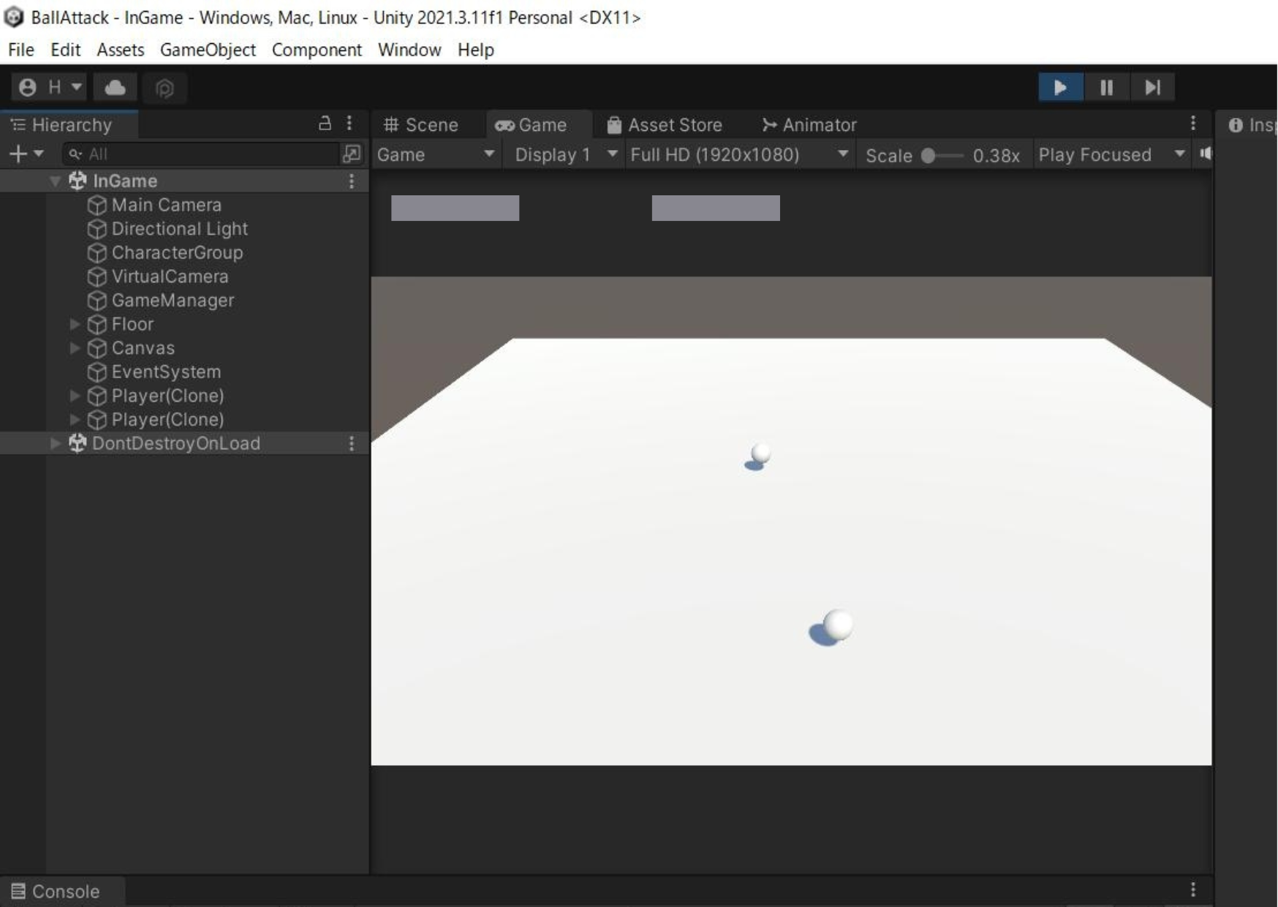The height and width of the screenshot is (907, 1278).
Task: Click the version control icon in toolbar
Action: tap(165, 89)
